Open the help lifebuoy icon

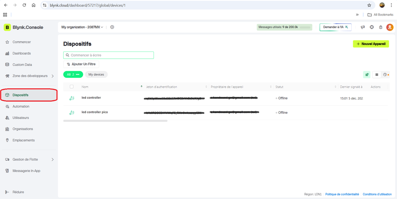[372, 27]
